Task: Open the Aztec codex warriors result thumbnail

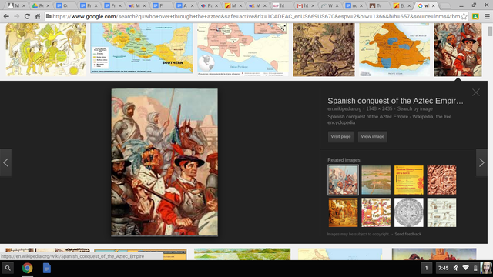Action: (46, 49)
